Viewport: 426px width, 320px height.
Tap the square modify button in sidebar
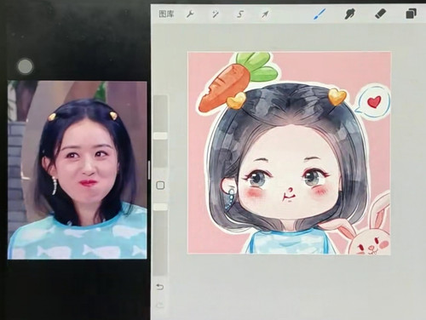160,186
